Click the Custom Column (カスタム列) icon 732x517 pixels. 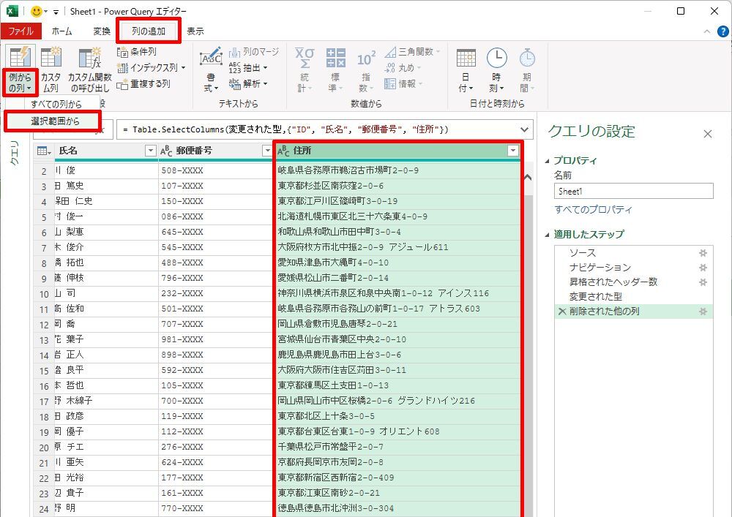coord(51,70)
